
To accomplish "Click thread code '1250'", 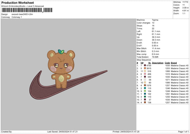I will pyautogui.click(x=168, y=97).
